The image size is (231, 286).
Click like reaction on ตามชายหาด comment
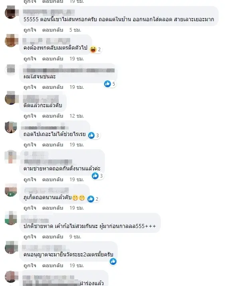pyautogui.click(x=95, y=176)
